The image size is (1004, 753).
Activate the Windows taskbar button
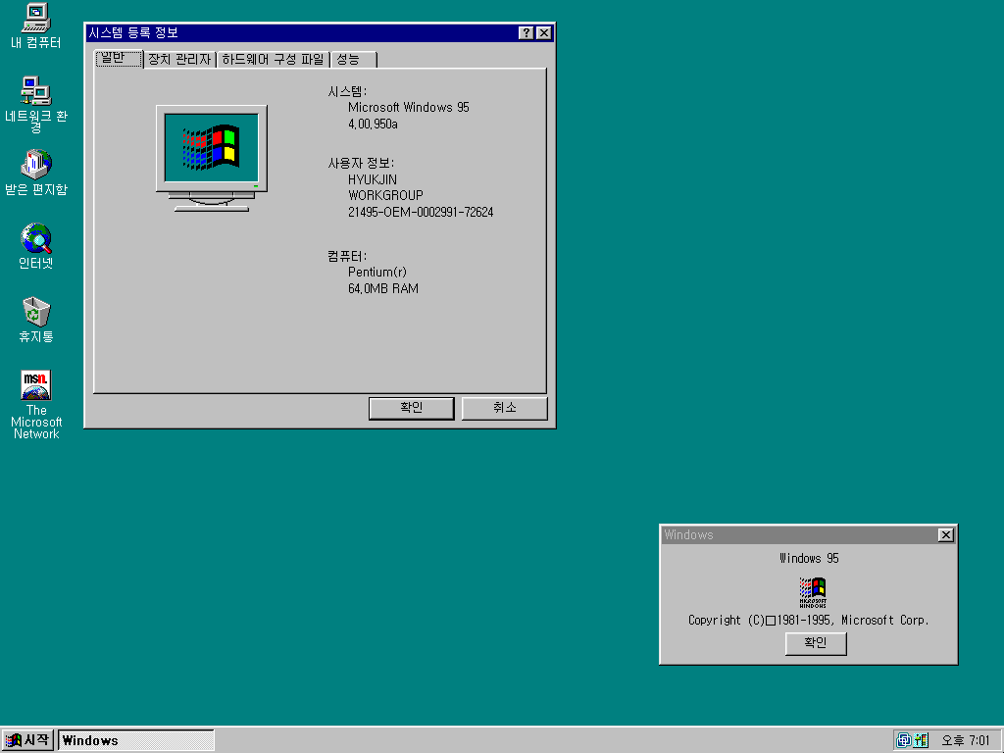coord(135,740)
